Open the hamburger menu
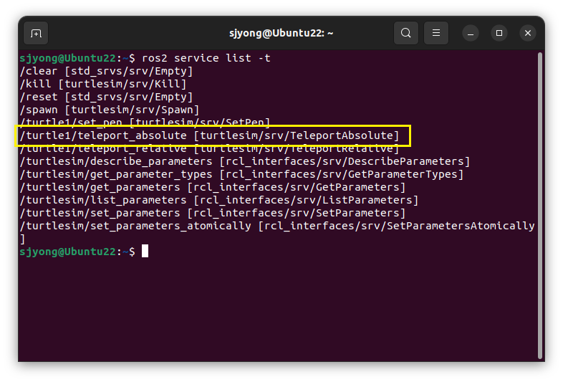 tap(436, 33)
